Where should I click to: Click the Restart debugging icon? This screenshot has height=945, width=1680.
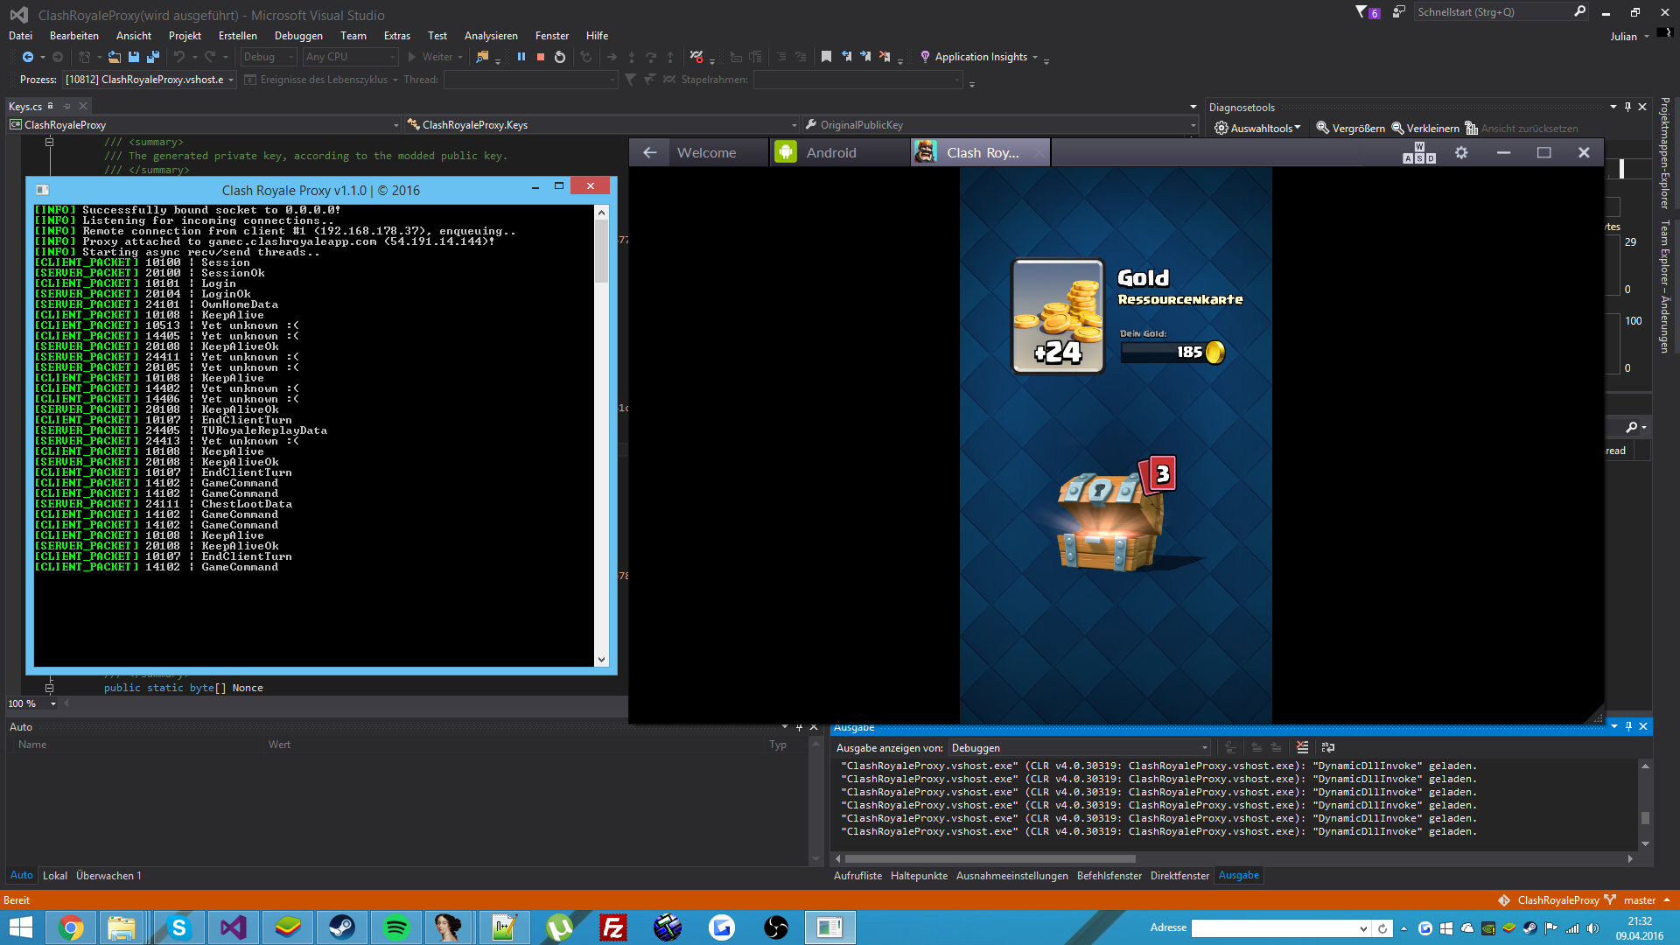point(560,57)
